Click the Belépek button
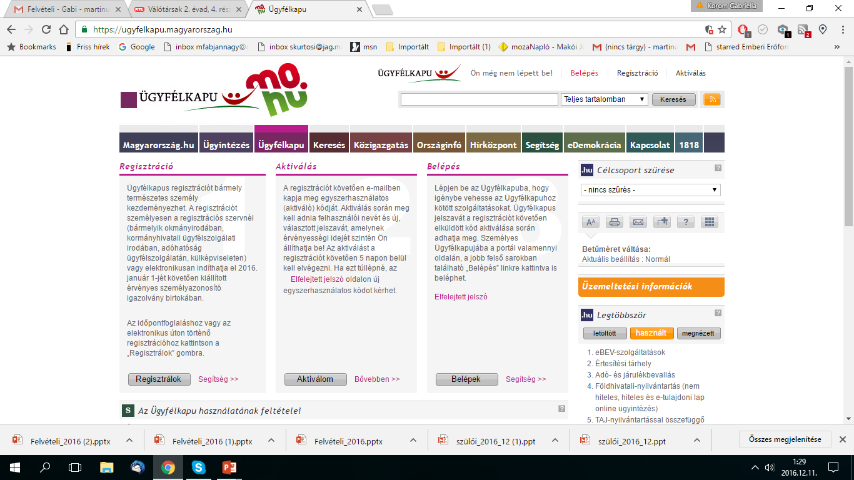The width and height of the screenshot is (854, 480). point(466,379)
